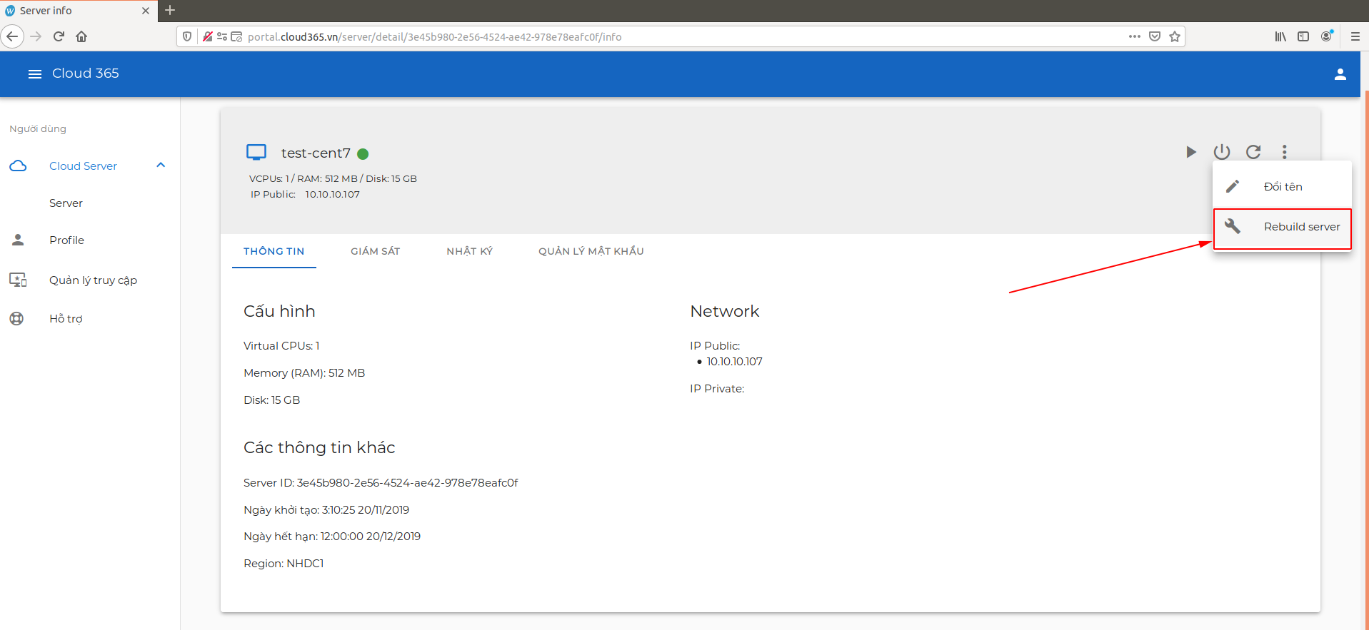Close the Server info browser tab

tap(146, 11)
